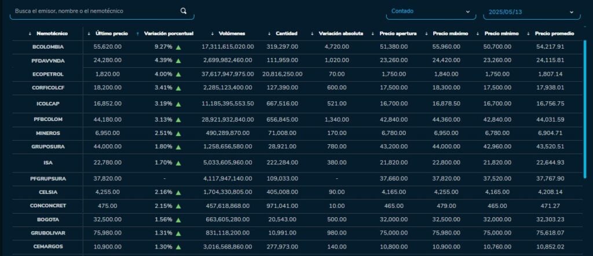Select the BCOLOMBIA ticker

click(48, 47)
